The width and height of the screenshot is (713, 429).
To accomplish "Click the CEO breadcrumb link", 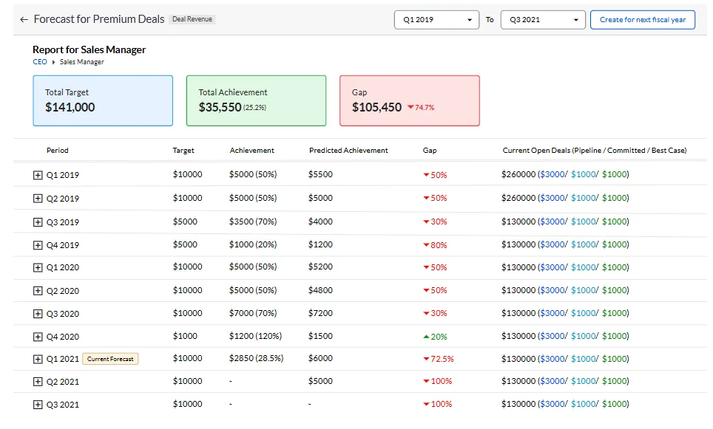I will click(x=39, y=62).
